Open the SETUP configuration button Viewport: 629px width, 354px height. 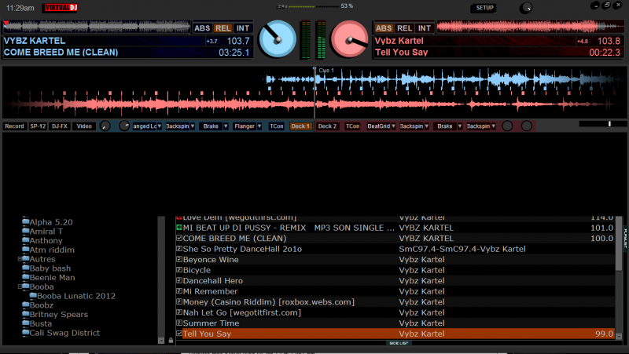[x=483, y=8]
